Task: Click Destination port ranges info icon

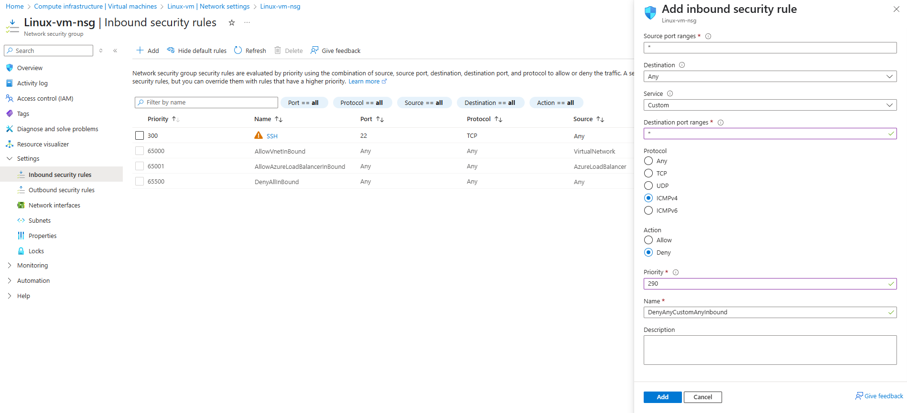Action: [x=721, y=123]
